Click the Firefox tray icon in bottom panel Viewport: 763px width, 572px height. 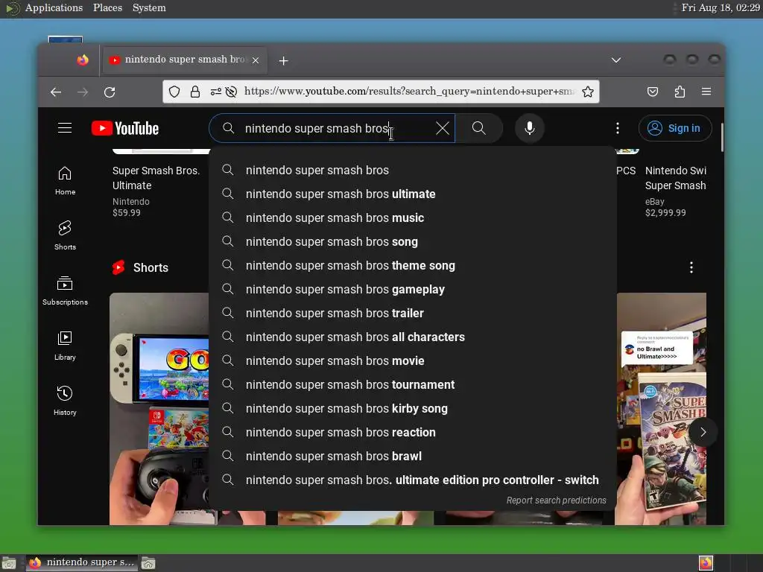click(706, 563)
